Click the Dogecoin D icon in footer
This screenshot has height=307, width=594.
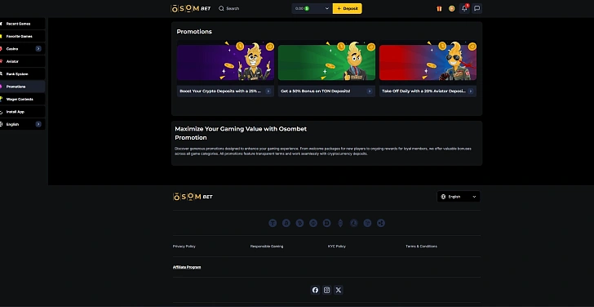click(x=327, y=223)
